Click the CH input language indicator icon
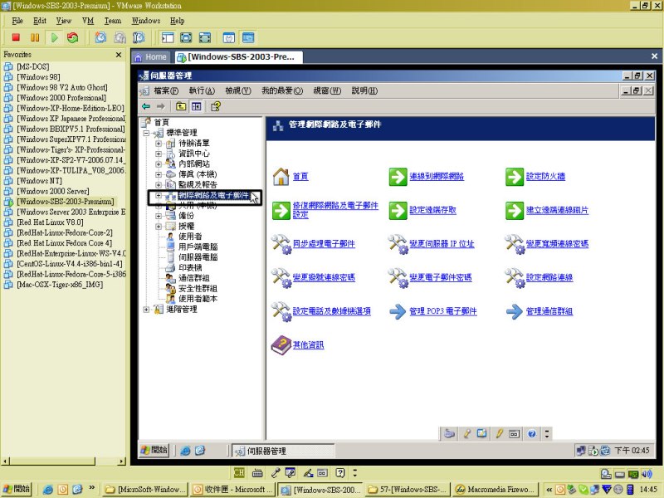 239,472
